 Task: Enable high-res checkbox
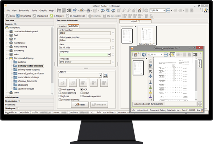click(59, 96)
